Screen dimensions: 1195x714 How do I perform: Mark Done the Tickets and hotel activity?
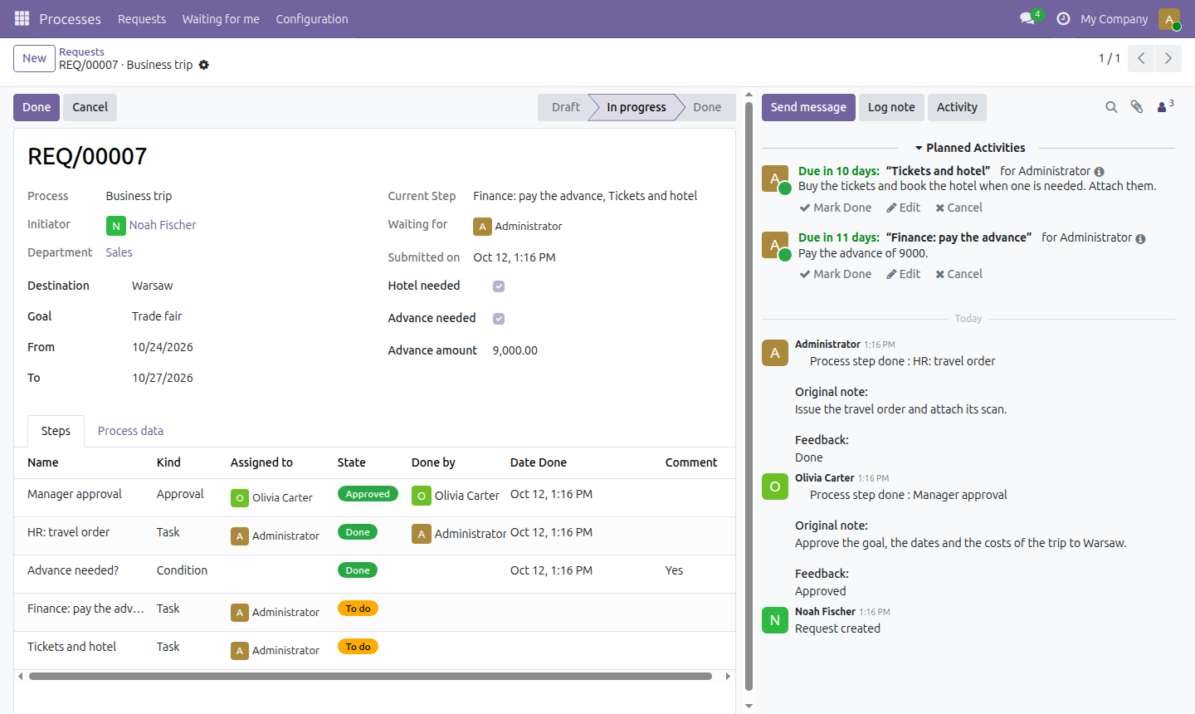836,208
